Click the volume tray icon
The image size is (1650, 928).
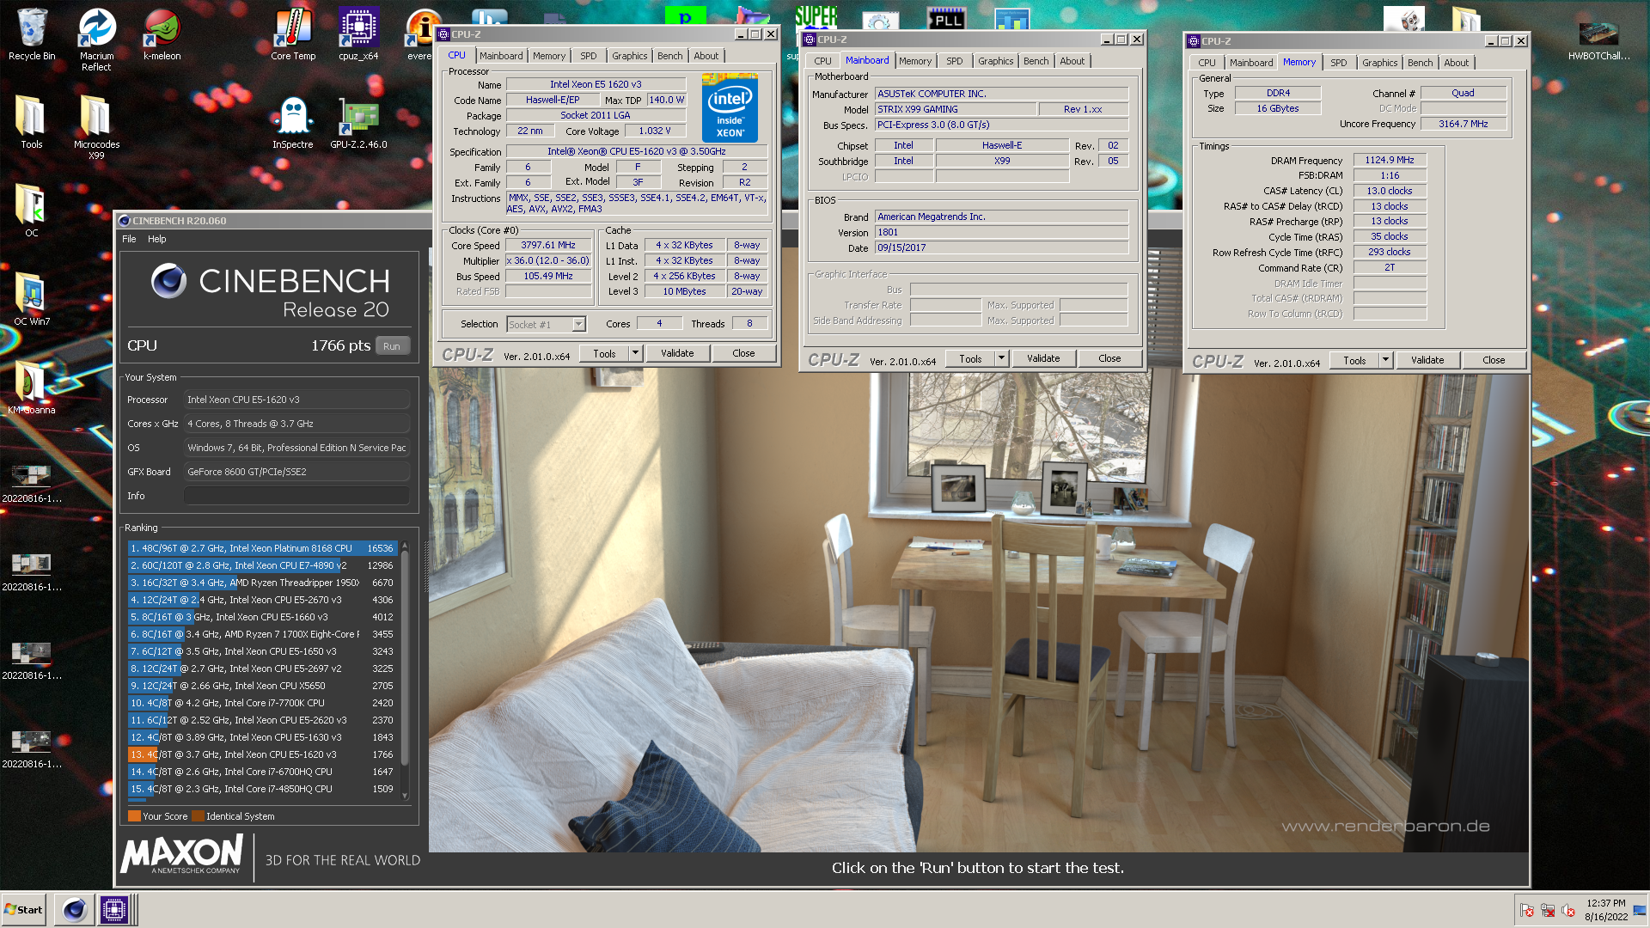[1568, 910]
